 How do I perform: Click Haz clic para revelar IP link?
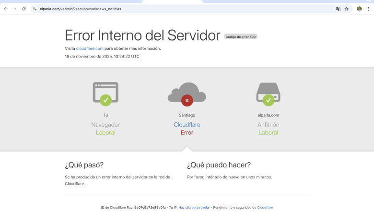click(194, 208)
